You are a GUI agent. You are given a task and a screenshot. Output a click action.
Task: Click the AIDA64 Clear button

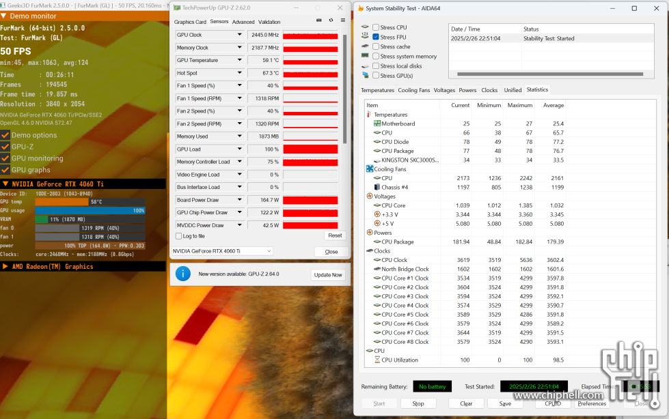[466, 403]
